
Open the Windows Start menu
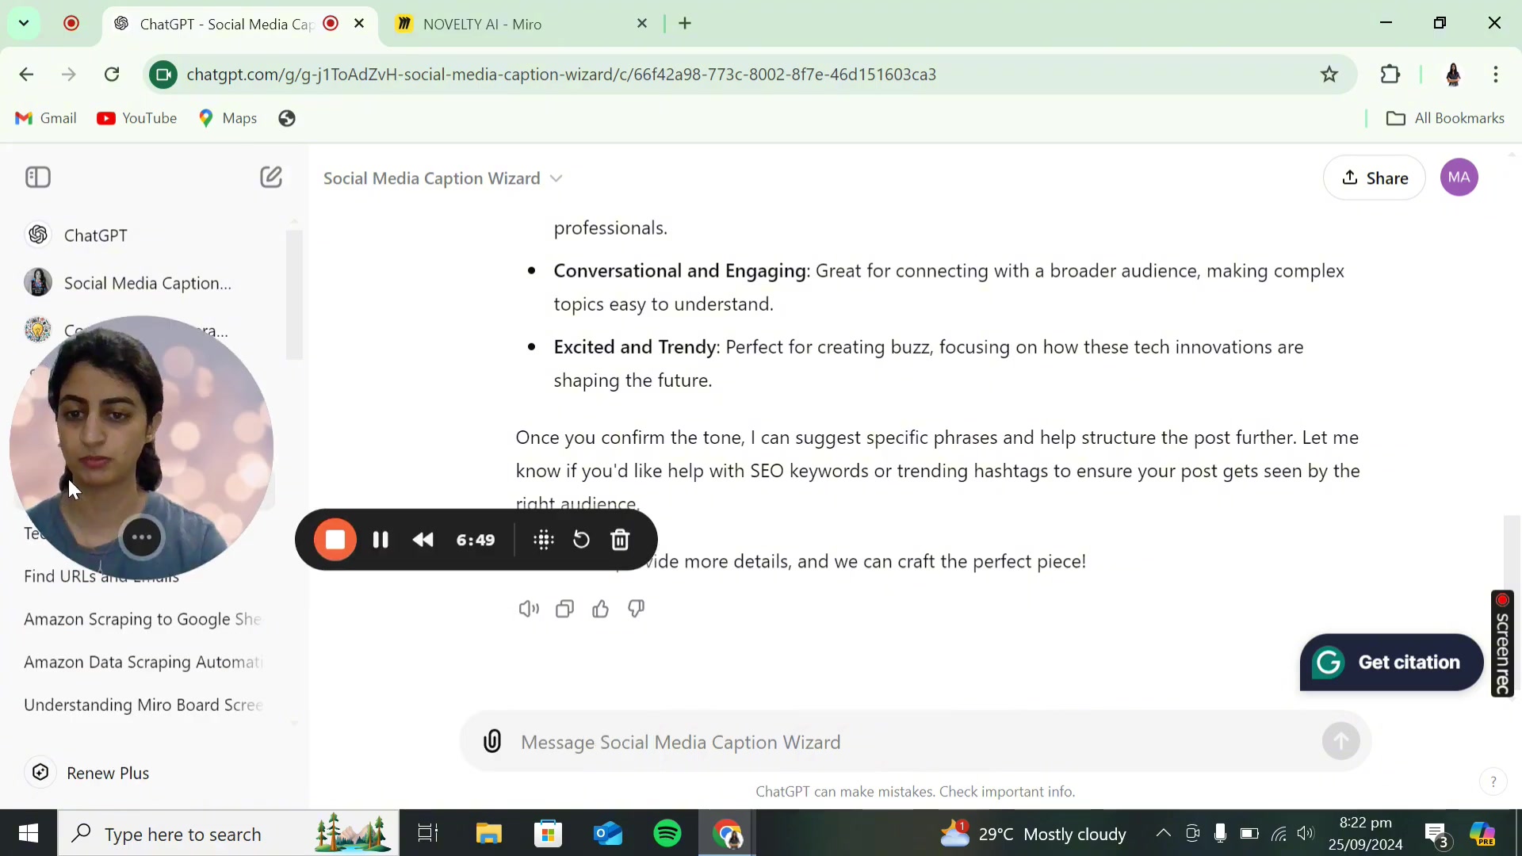click(29, 833)
